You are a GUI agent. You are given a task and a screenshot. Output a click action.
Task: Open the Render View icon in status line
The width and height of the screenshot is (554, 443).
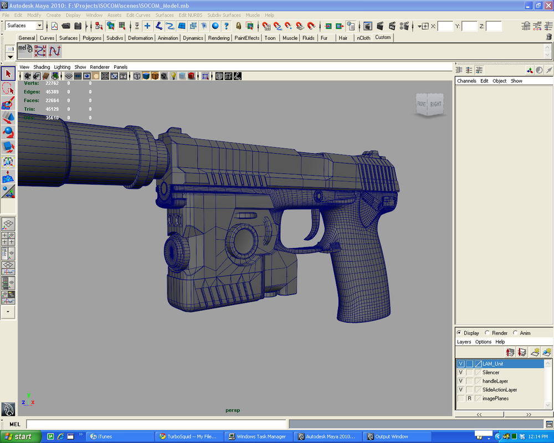point(367,25)
